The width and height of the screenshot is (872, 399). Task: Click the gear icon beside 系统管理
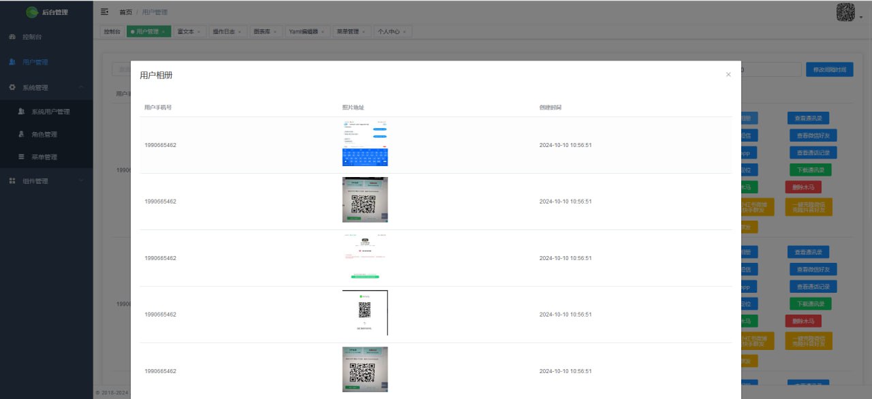point(12,88)
